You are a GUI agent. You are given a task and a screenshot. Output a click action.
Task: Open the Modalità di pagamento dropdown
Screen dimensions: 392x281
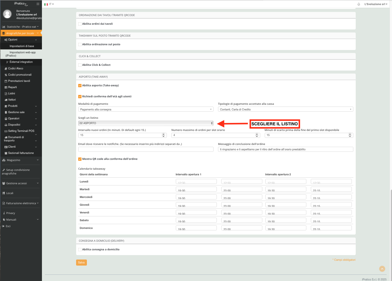coord(146,109)
